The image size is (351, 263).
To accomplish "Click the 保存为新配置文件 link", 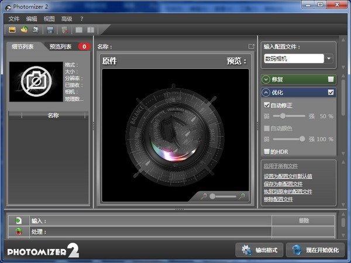I will 283,184.
